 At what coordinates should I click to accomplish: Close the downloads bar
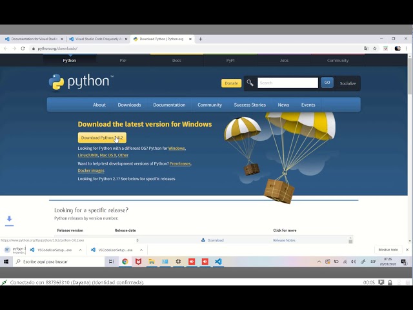pos(407,250)
